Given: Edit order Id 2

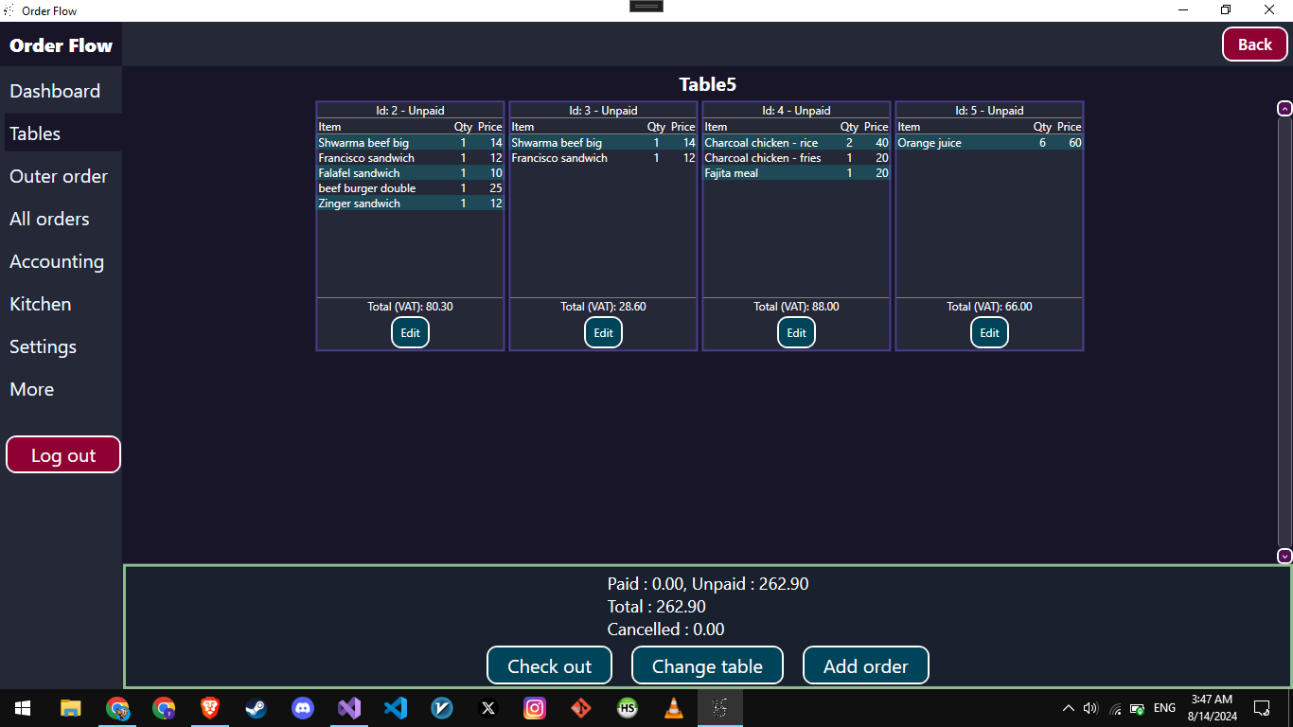Looking at the screenshot, I should [410, 332].
